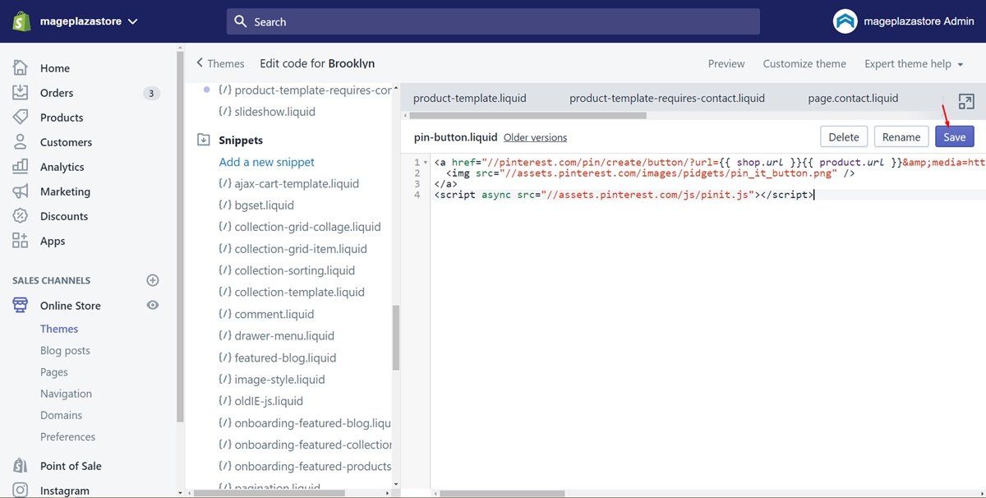Select Themes under Online Store
This screenshot has height=498, width=986.
coord(59,329)
